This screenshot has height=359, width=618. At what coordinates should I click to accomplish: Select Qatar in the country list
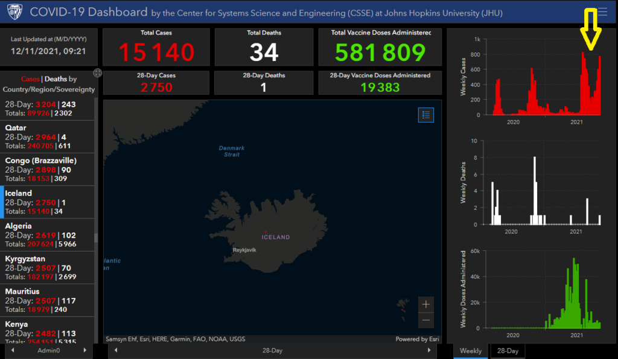tap(47, 137)
